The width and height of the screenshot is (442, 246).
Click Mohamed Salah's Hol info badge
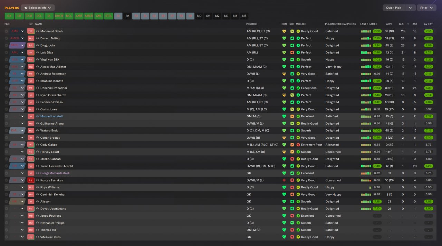(x=31, y=31)
